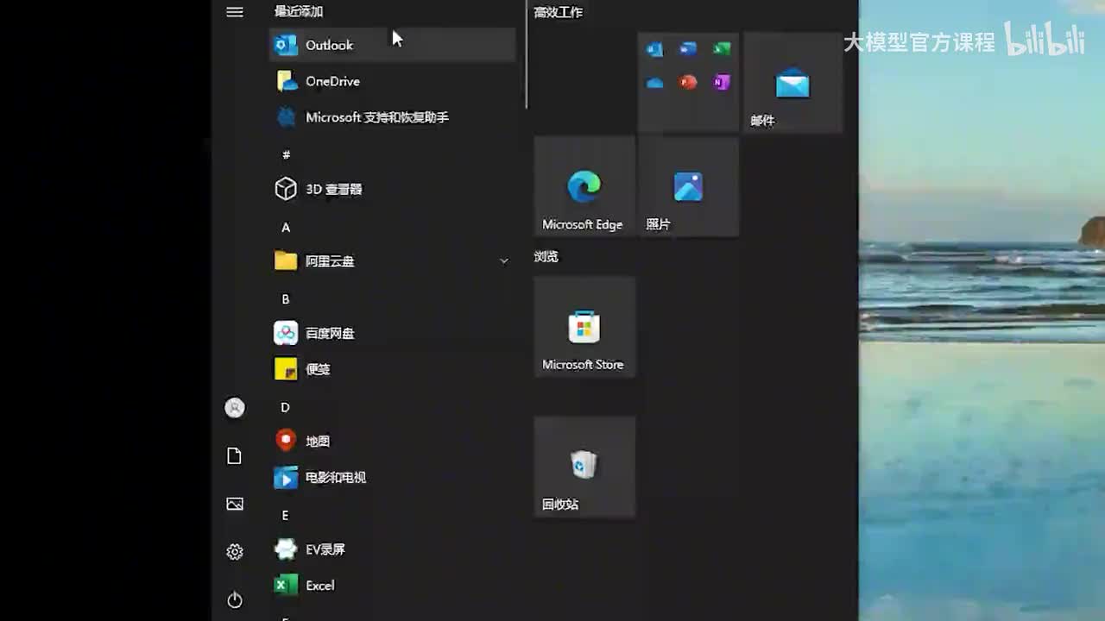
Task: Open Pictures from Start sidebar
Action: pyautogui.click(x=235, y=504)
